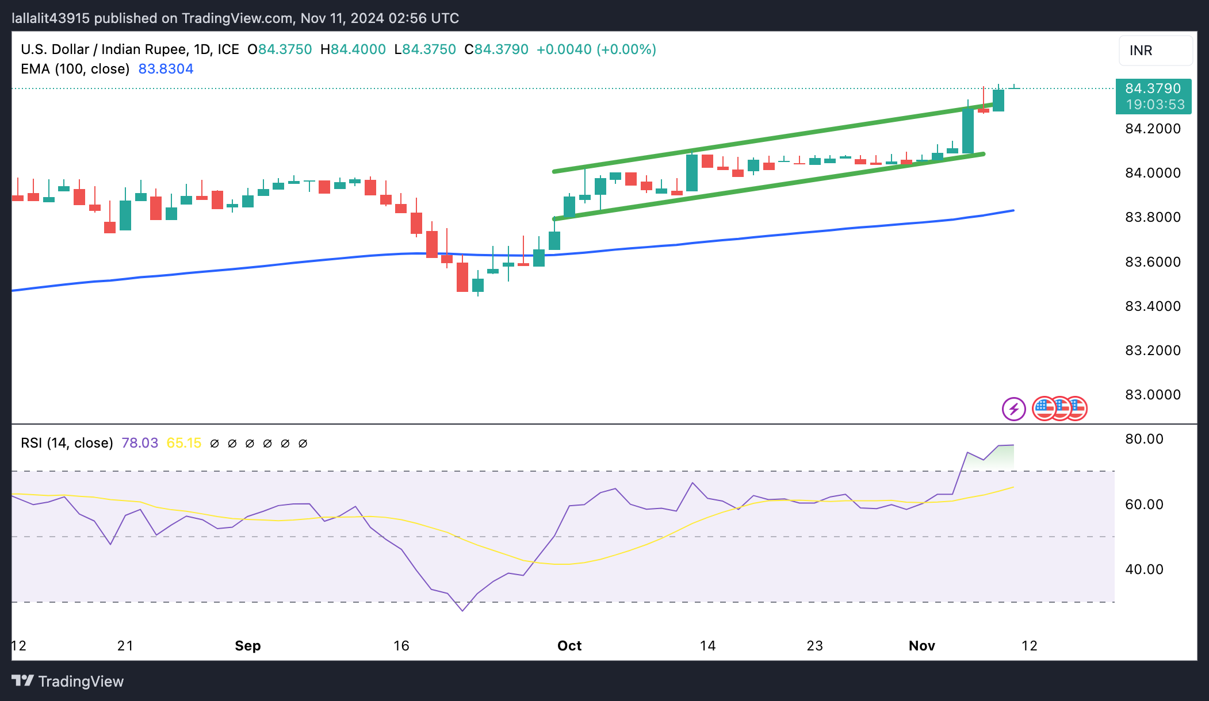
Task: Select the RSI (14, close) indicator legend
Action: [x=67, y=443]
